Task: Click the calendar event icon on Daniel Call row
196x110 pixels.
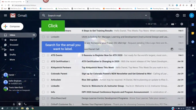Action: tap(172, 49)
